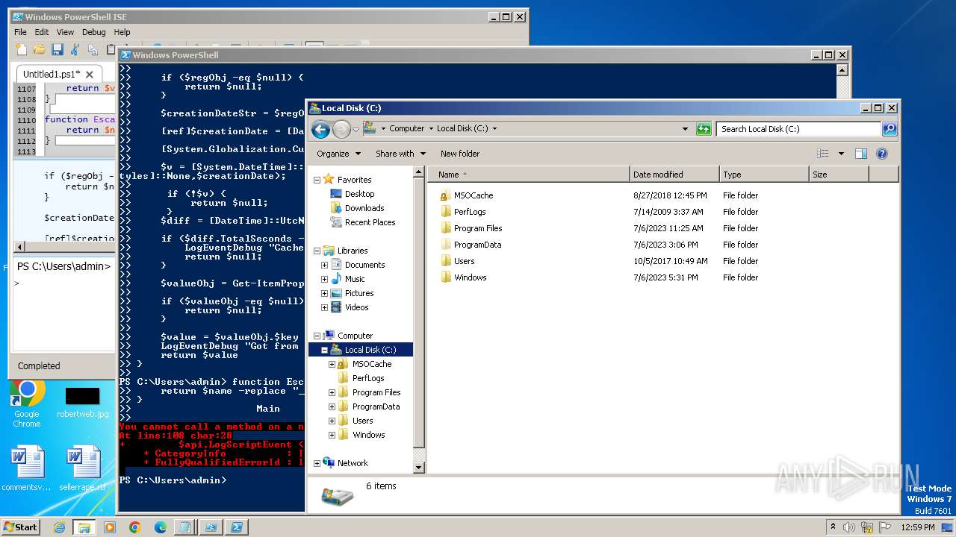Click Computer in the address breadcrumb
The width and height of the screenshot is (956, 537).
tap(406, 128)
